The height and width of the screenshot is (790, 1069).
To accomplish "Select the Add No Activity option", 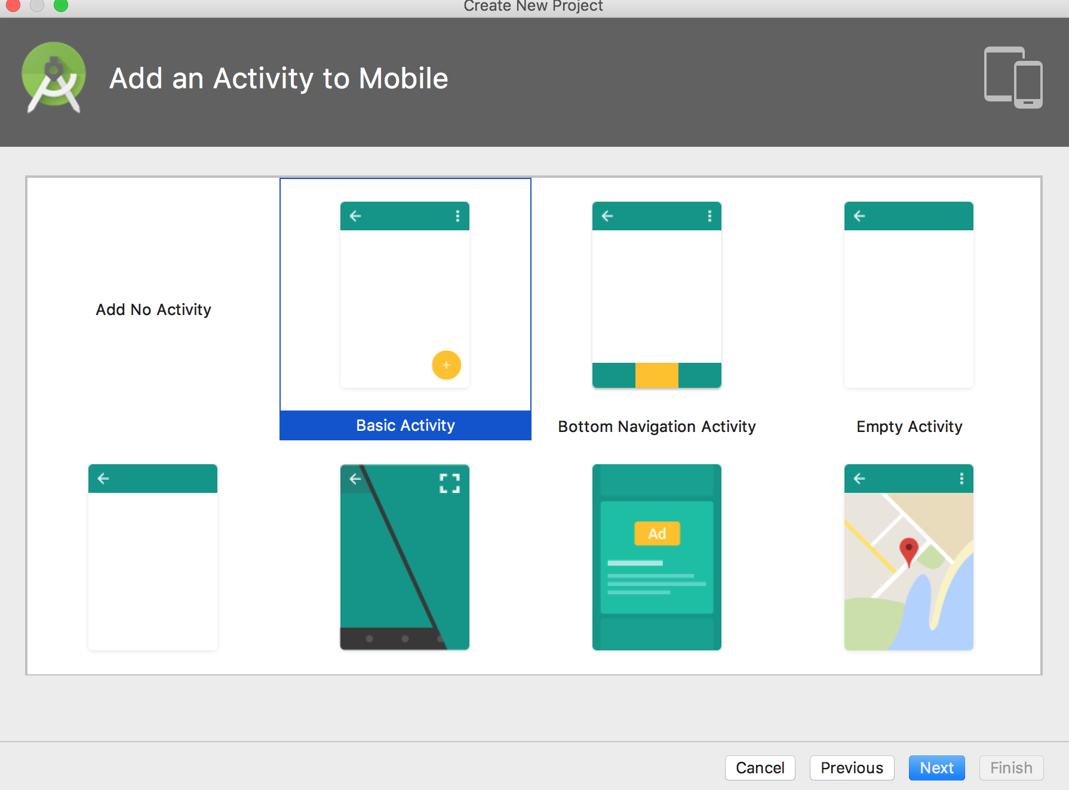I will coord(153,310).
